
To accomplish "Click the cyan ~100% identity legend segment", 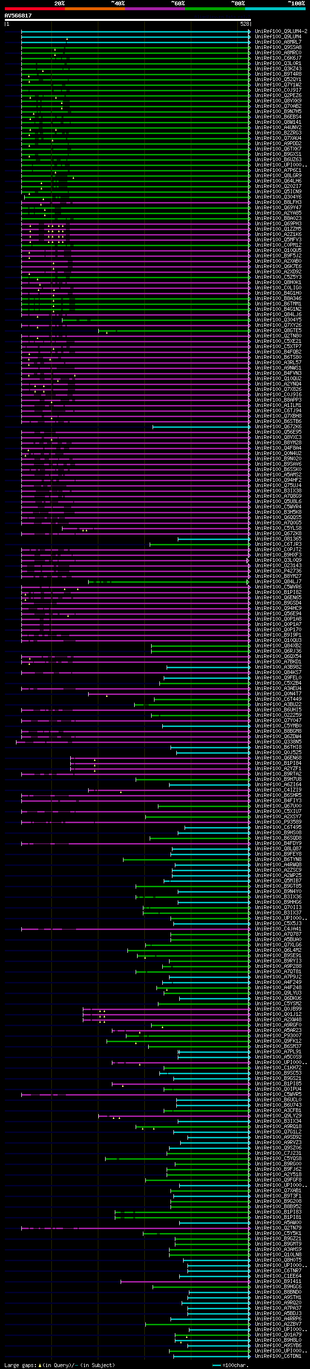I will point(275,9).
